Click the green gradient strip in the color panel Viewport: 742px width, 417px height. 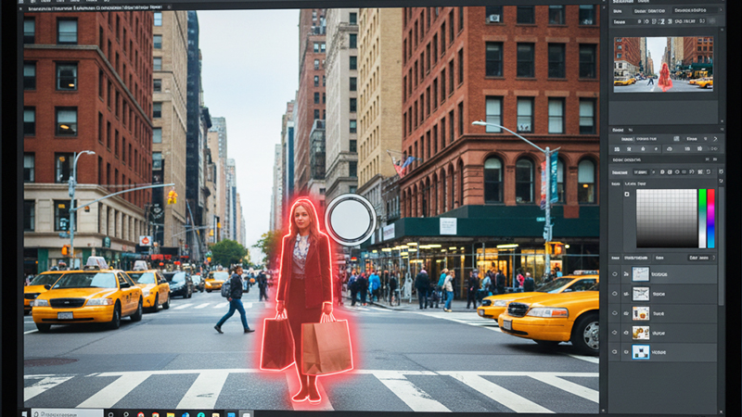tap(702, 218)
